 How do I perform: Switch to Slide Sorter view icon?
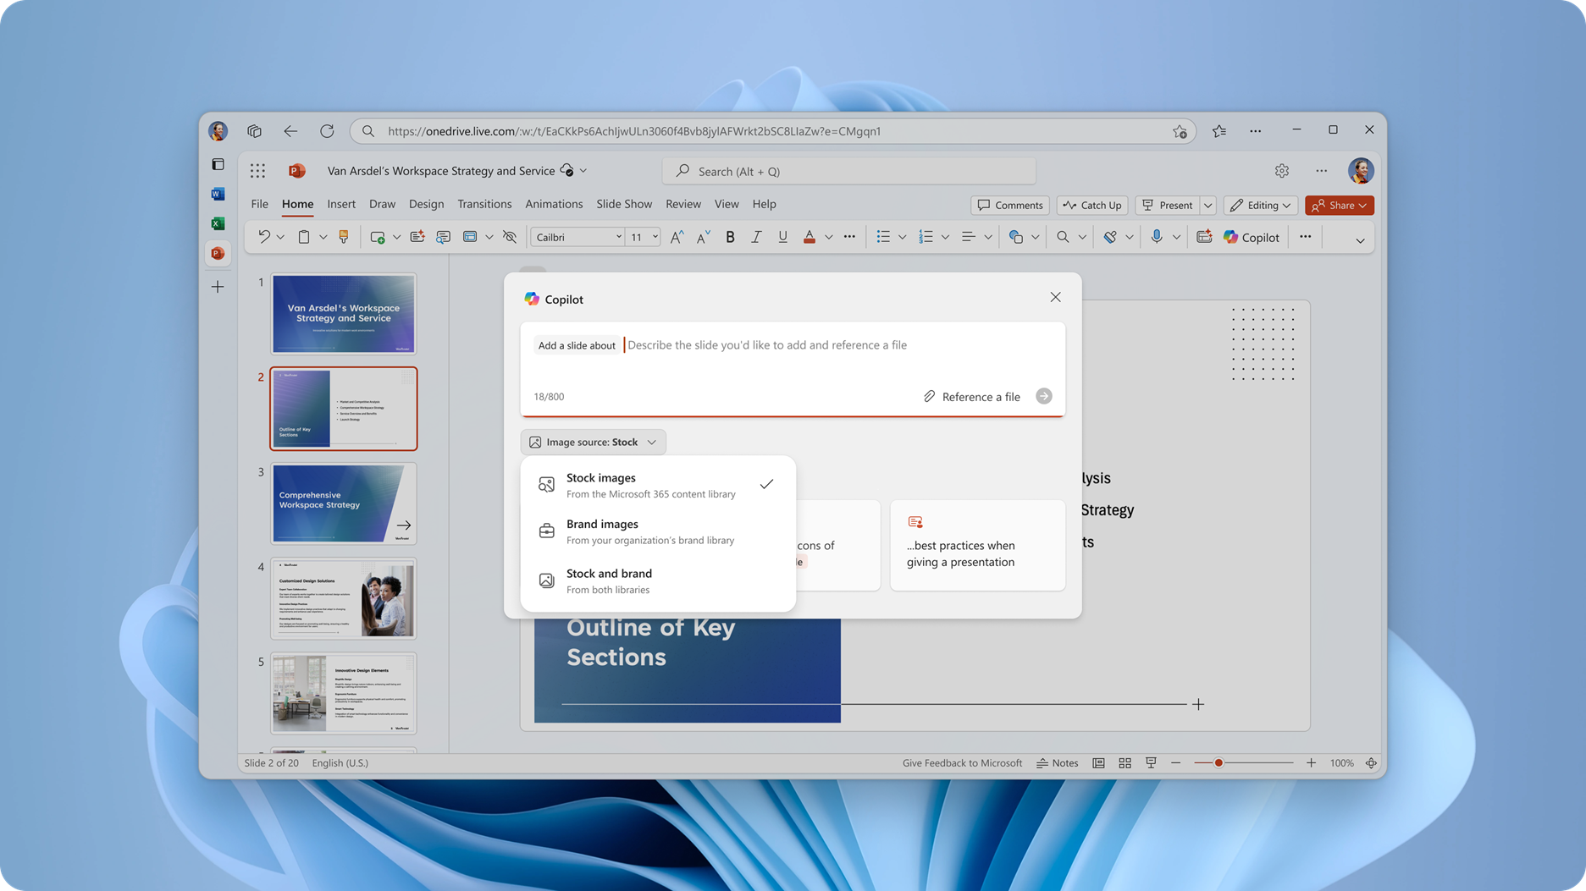(x=1125, y=763)
